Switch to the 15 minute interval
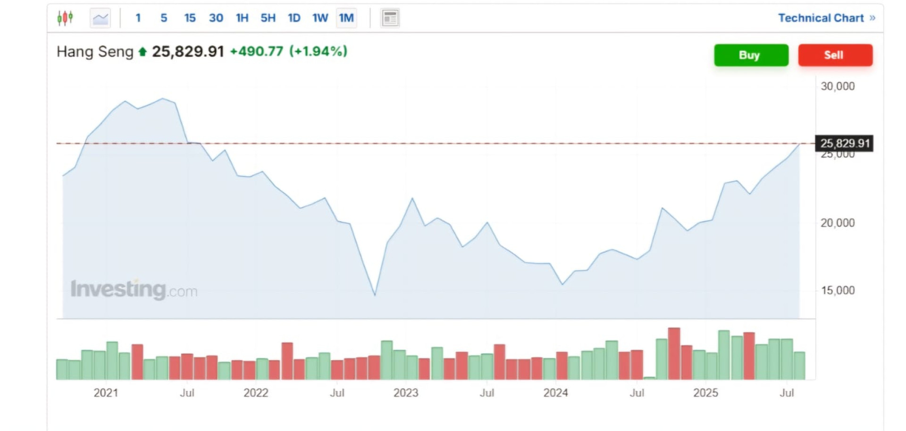The width and height of the screenshot is (906, 431). 190,18
